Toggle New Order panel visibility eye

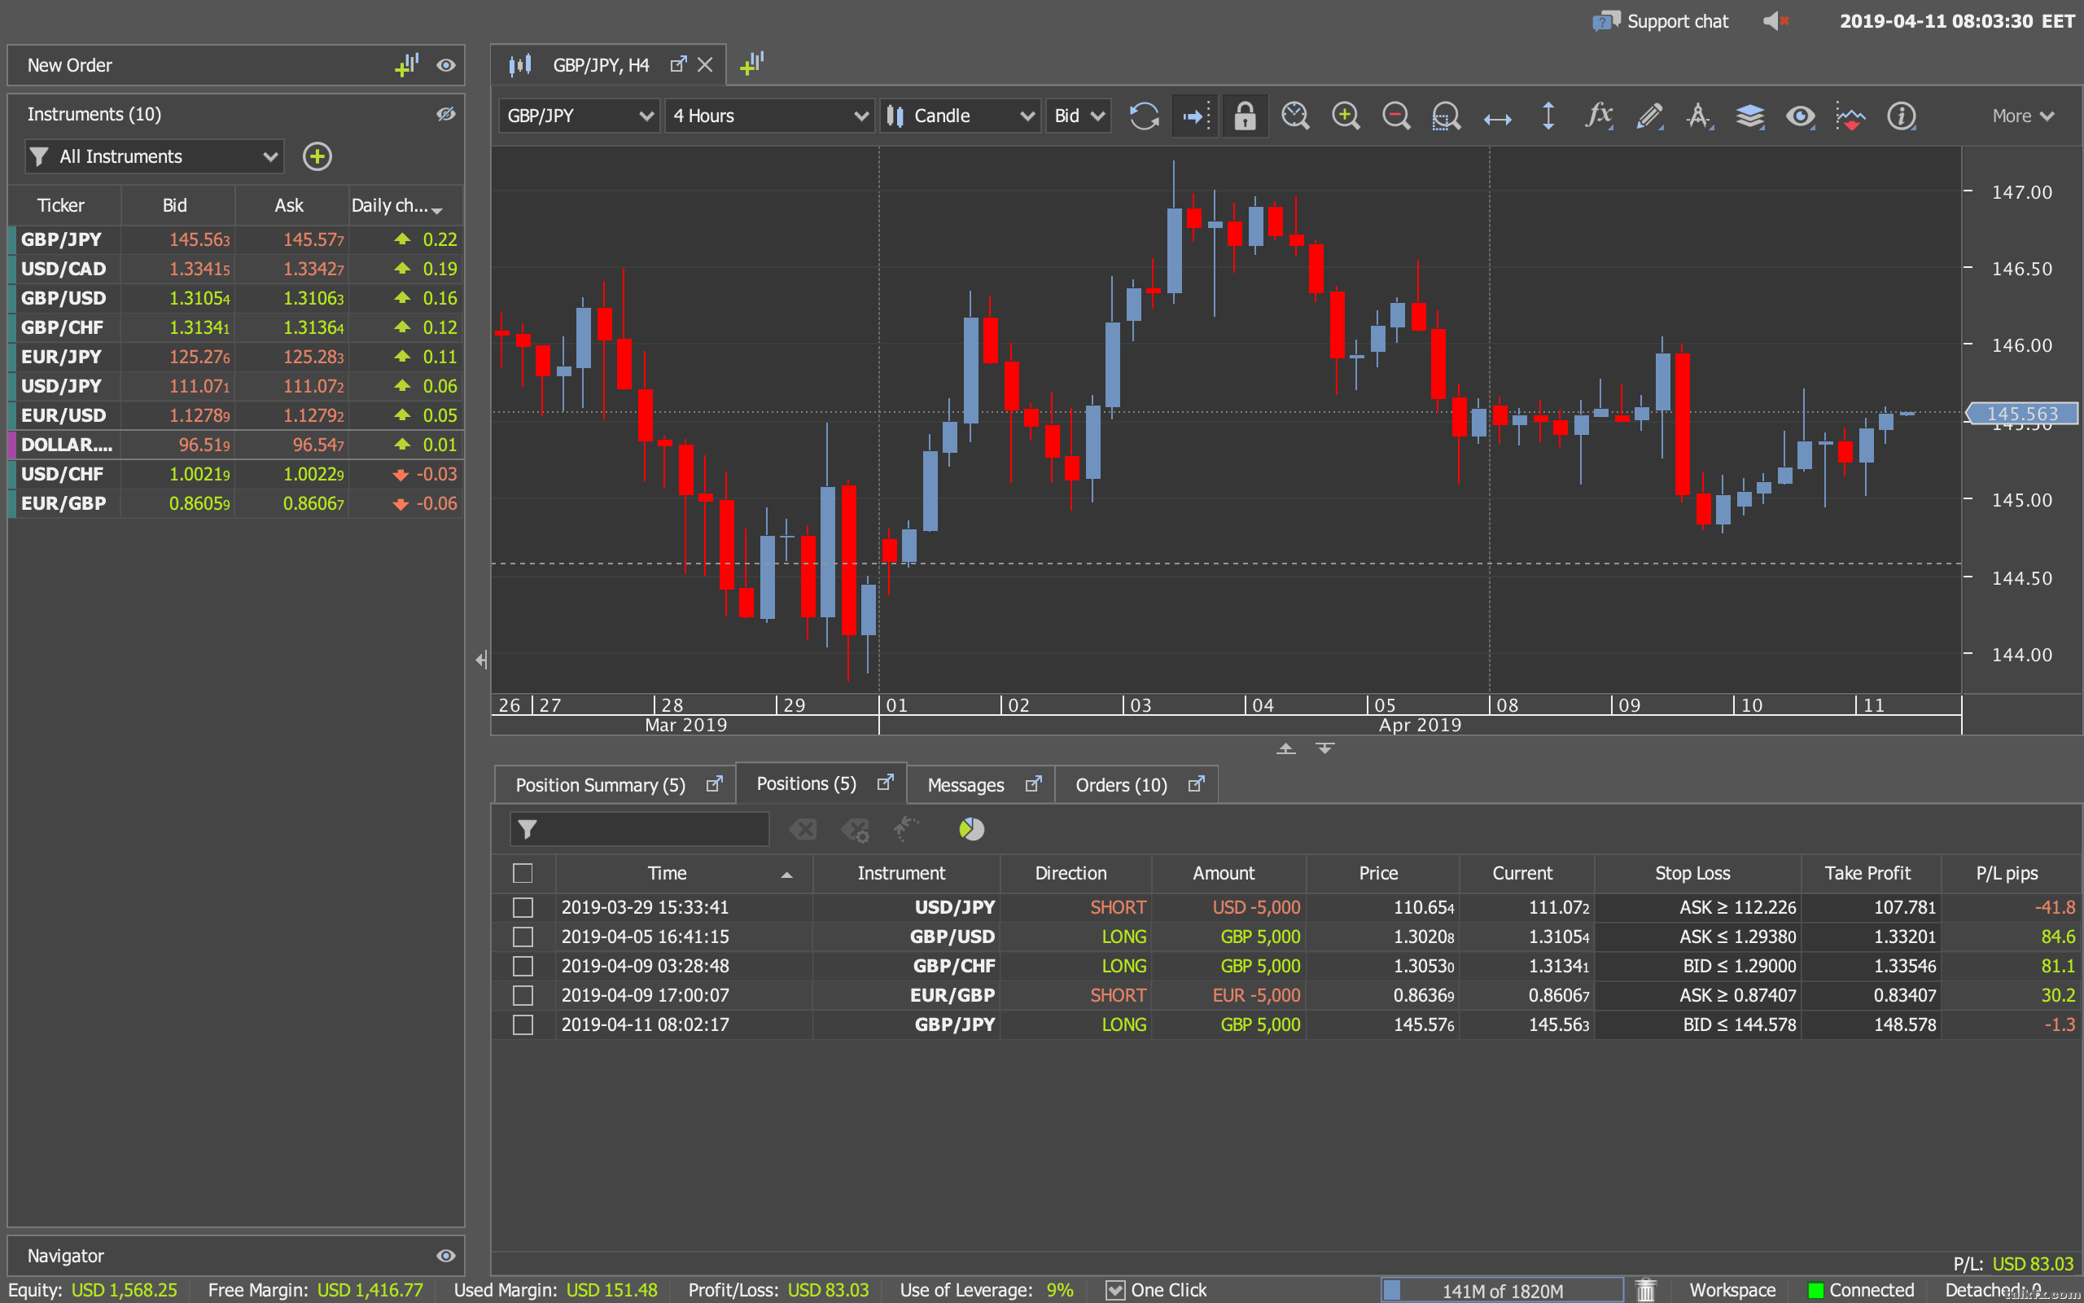click(x=445, y=65)
